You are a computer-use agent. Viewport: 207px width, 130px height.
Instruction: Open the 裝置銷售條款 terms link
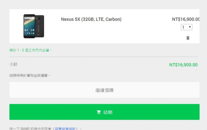[65, 129]
